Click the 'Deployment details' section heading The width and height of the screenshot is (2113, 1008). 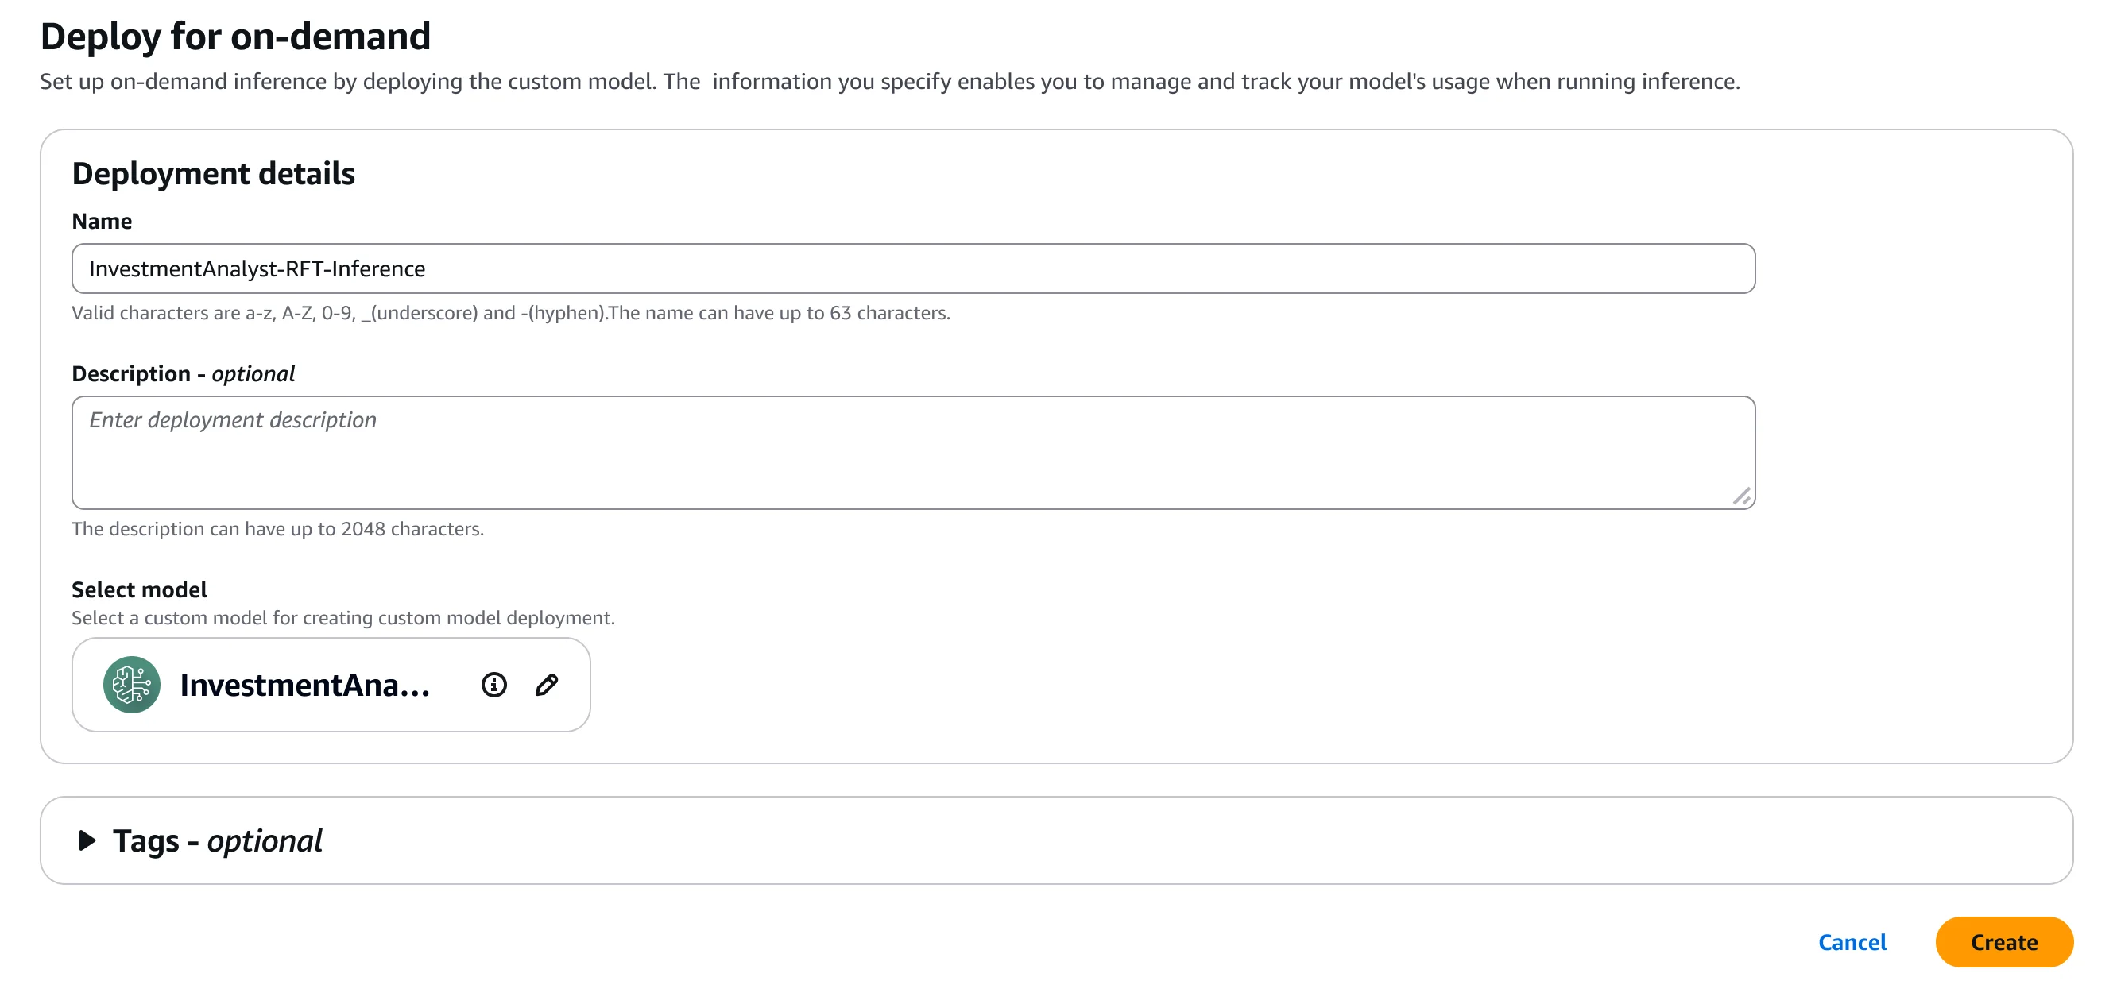tap(213, 174)
